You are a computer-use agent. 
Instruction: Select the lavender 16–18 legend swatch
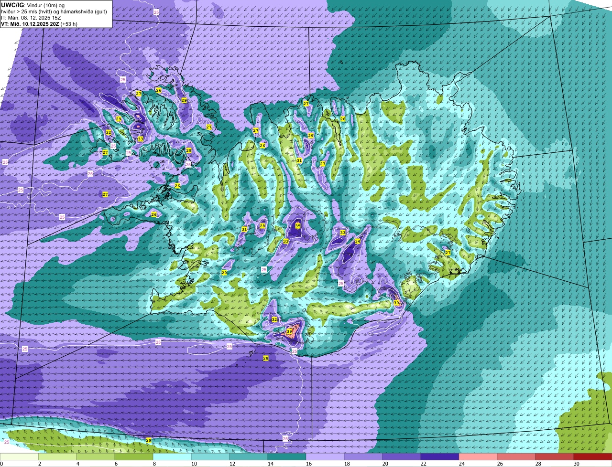(x=326, y=457)
